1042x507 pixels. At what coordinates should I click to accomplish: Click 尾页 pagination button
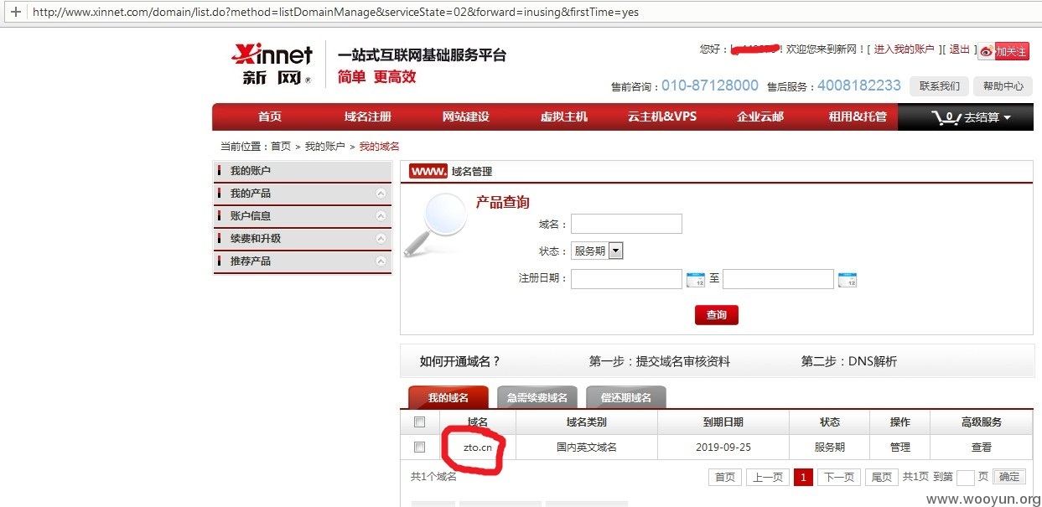click(882, 477)
